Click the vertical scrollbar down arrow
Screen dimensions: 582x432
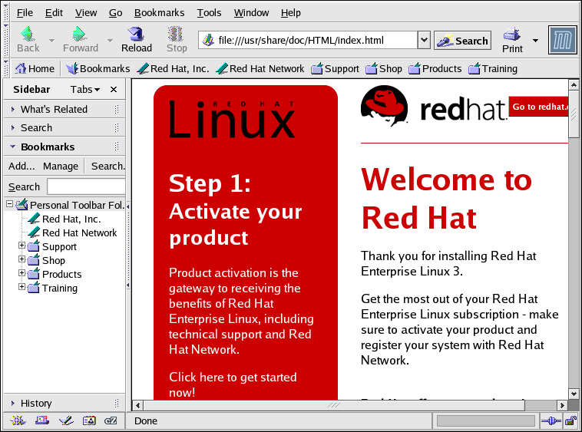(x=574, y=394)
